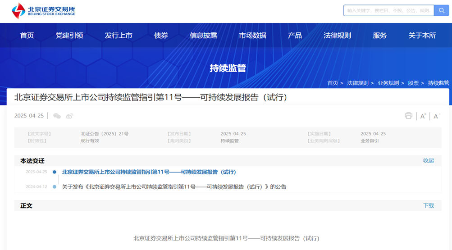This screenshot has width=452, height=250.
Task: Open the 首页 navigation menu item
Action: [27, 36]
